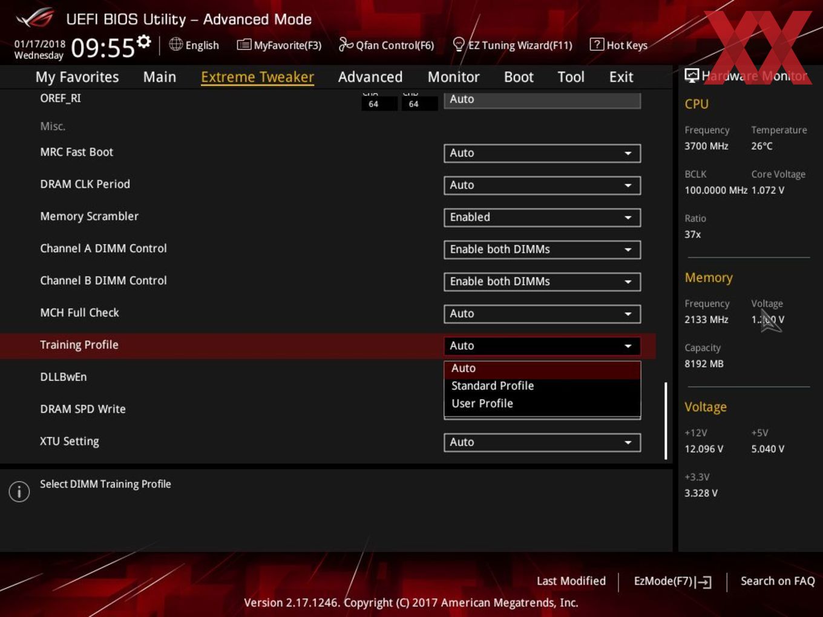Click the 8192 MB capacity value
Image resolution: width=823 pixels, height=617 pixels.
[704, 364]
